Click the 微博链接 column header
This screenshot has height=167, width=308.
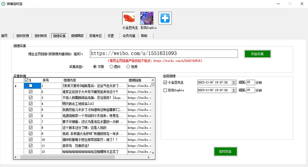click(x=139, y=80)
